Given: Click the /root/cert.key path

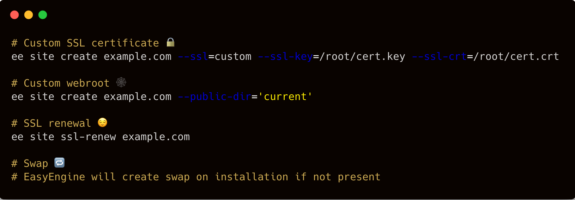Looking at the screenshot, I should click(x=362, y=57).
